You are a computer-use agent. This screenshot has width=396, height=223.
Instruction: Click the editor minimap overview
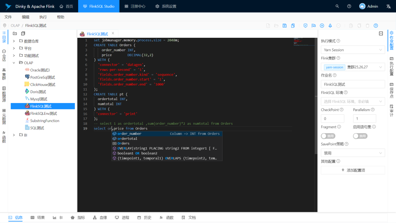[x=303, y=42]
